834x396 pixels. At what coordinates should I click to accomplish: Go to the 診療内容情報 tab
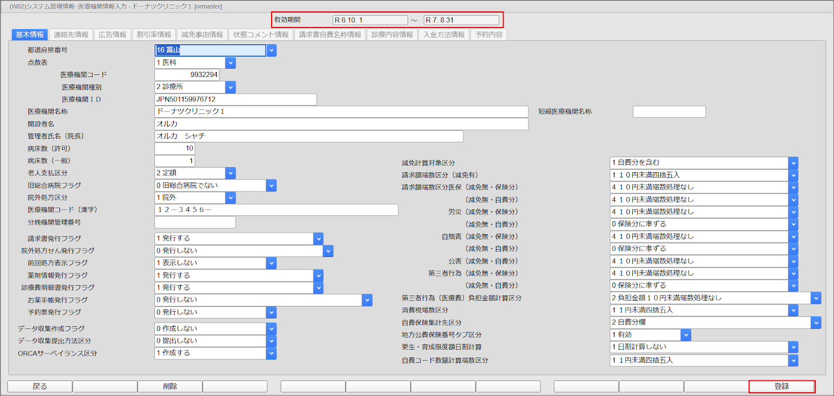coord(392,35)
